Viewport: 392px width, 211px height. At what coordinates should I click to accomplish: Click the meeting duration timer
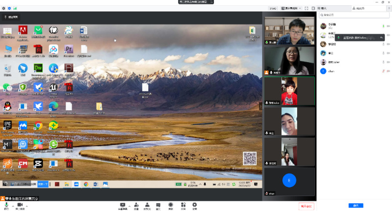click(273, 8)
